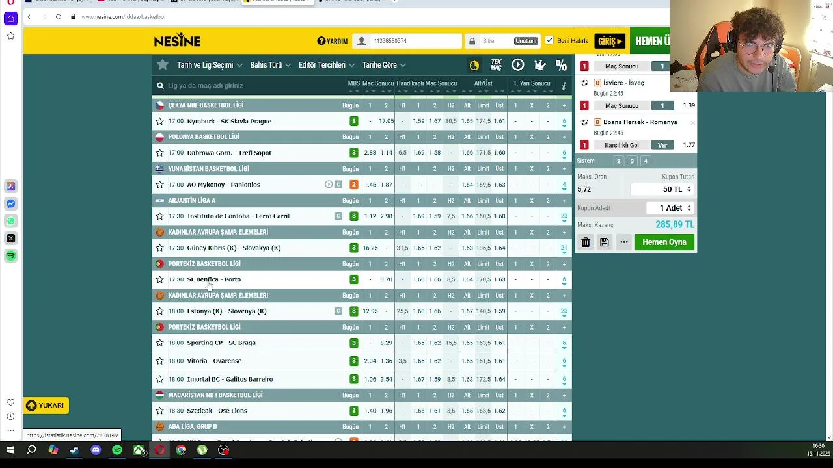Open Editör Tercihleri dropdown
The image size is (833, 468).
coord(327,65)
